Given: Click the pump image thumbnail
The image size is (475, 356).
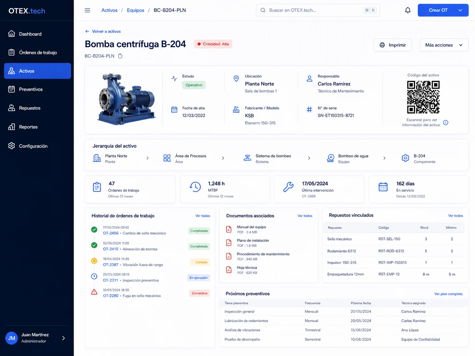Looking at the screenshot, I should tap(127, 99).
